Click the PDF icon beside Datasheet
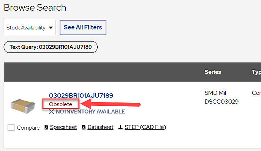Viewport: 261px width, 151px height. pyautogui.click(x=84, y=127)
